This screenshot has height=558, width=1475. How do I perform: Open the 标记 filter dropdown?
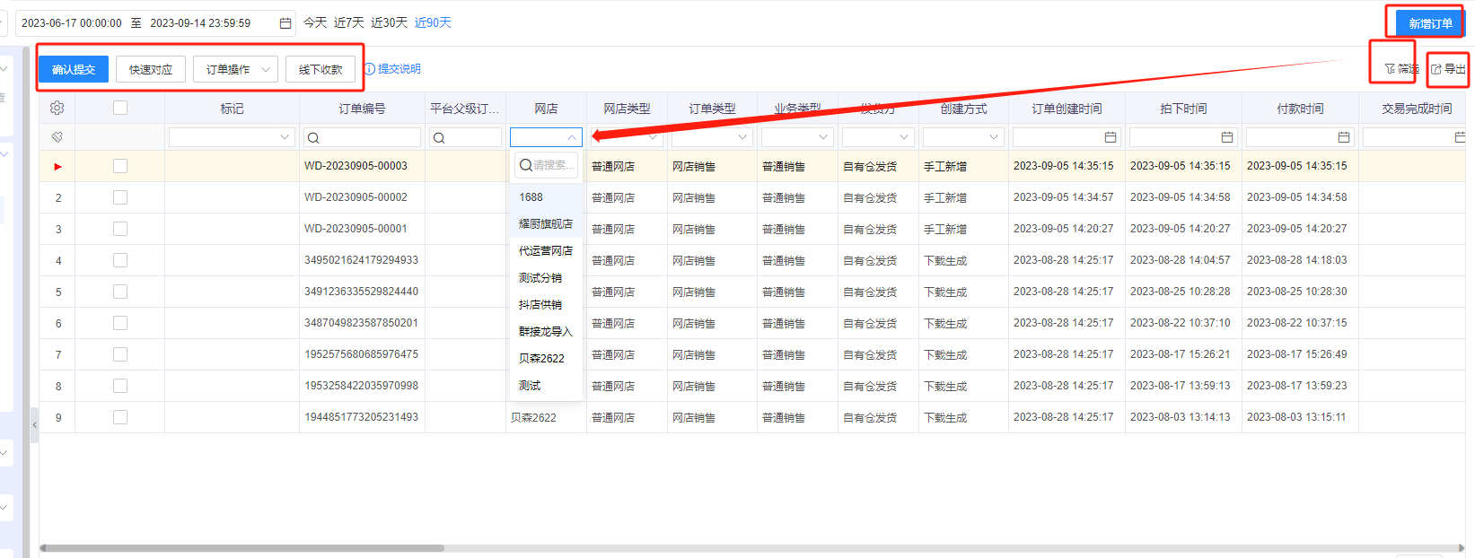click(x=285, y=137)
